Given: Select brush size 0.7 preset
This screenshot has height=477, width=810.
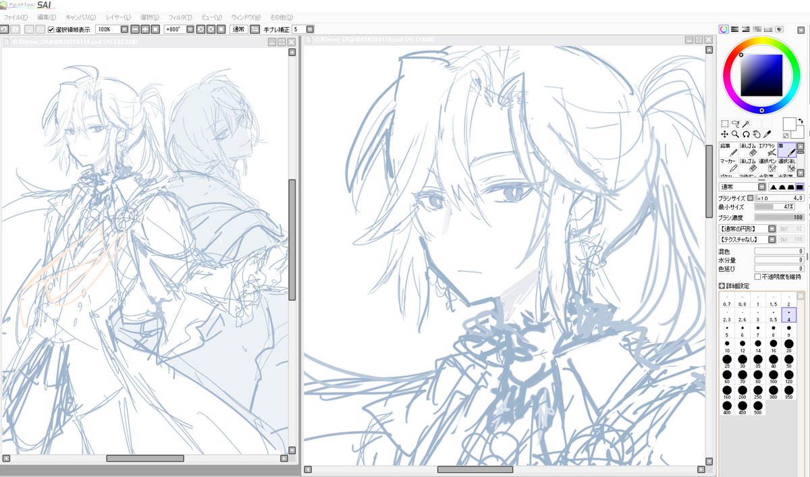Looking at the screenshot, I should tap(727, 300).
